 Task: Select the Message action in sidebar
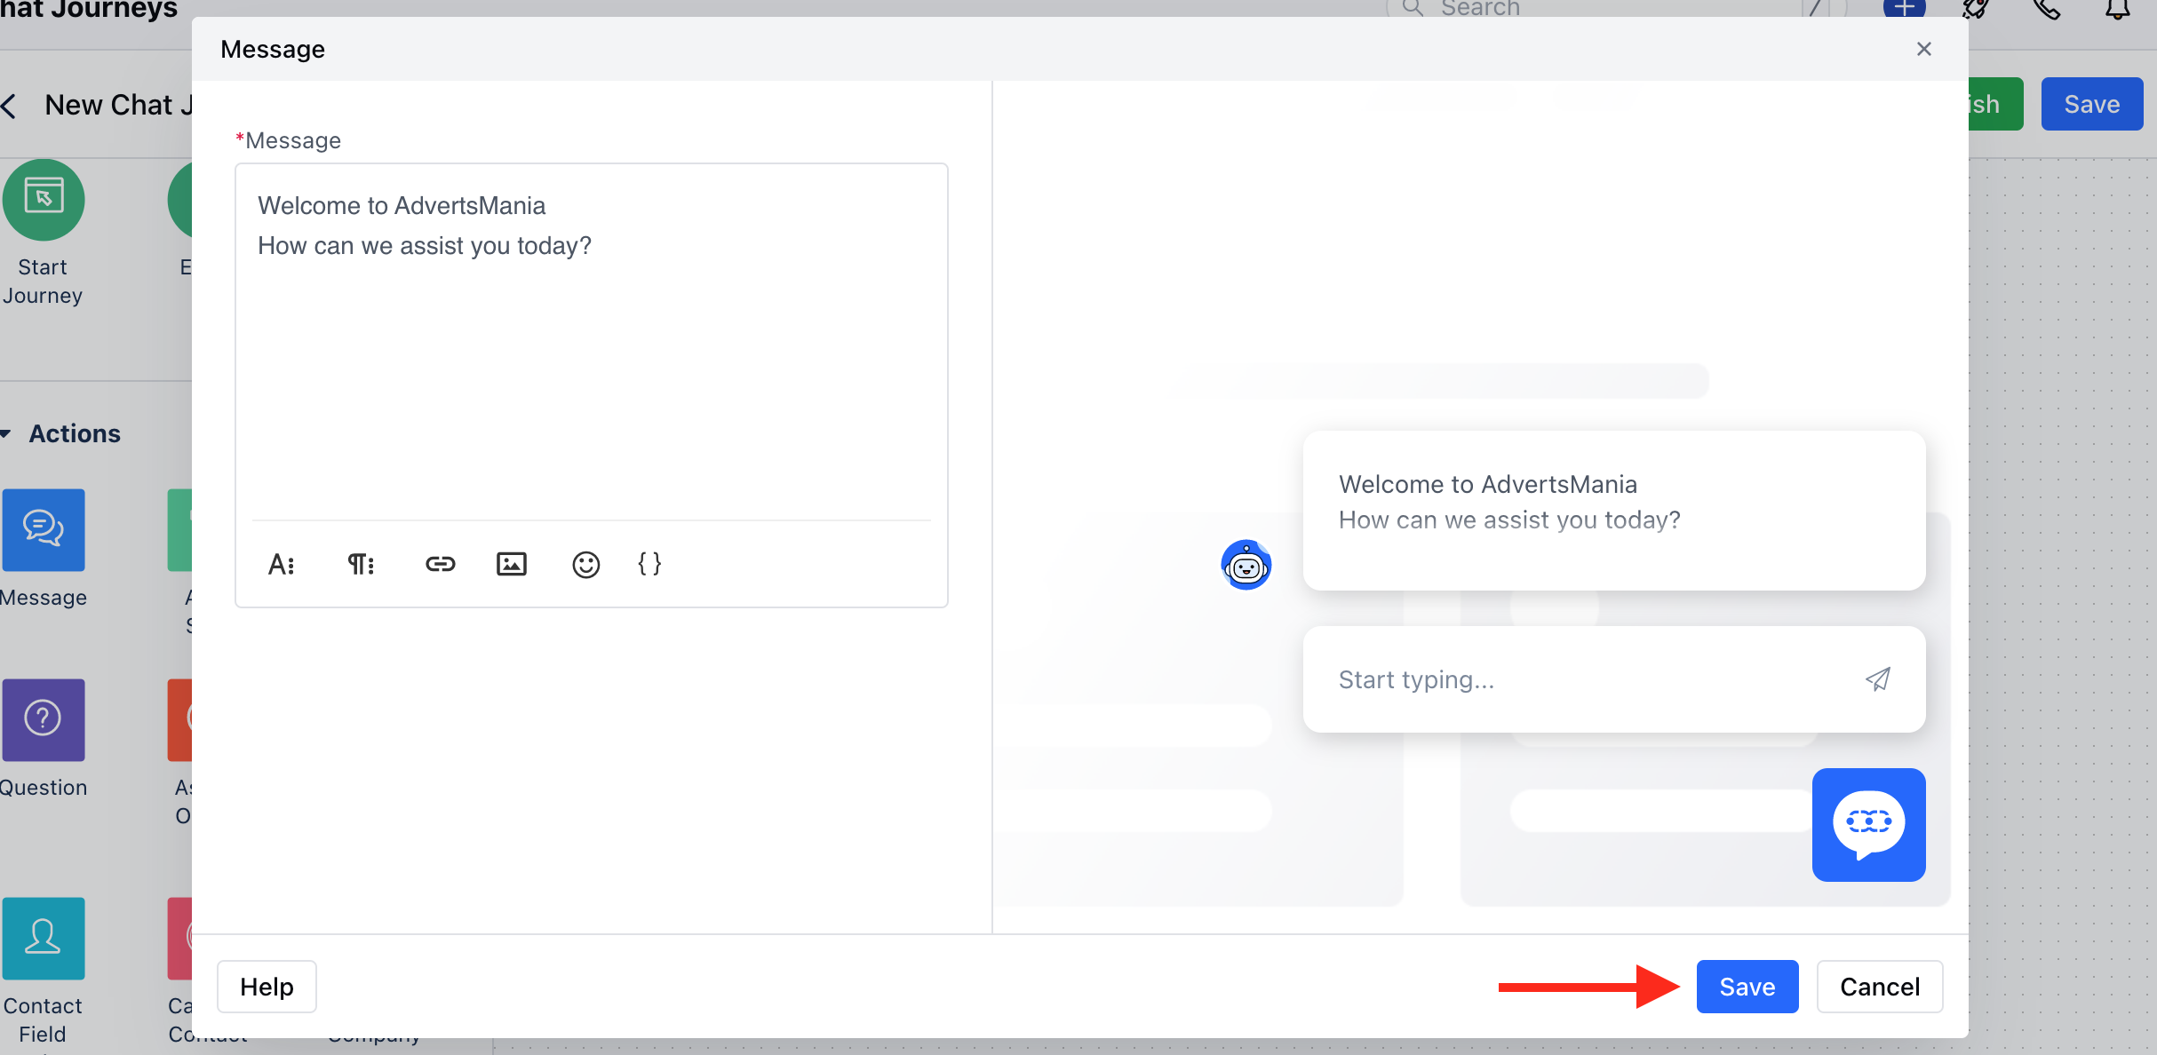click(43, 530)
